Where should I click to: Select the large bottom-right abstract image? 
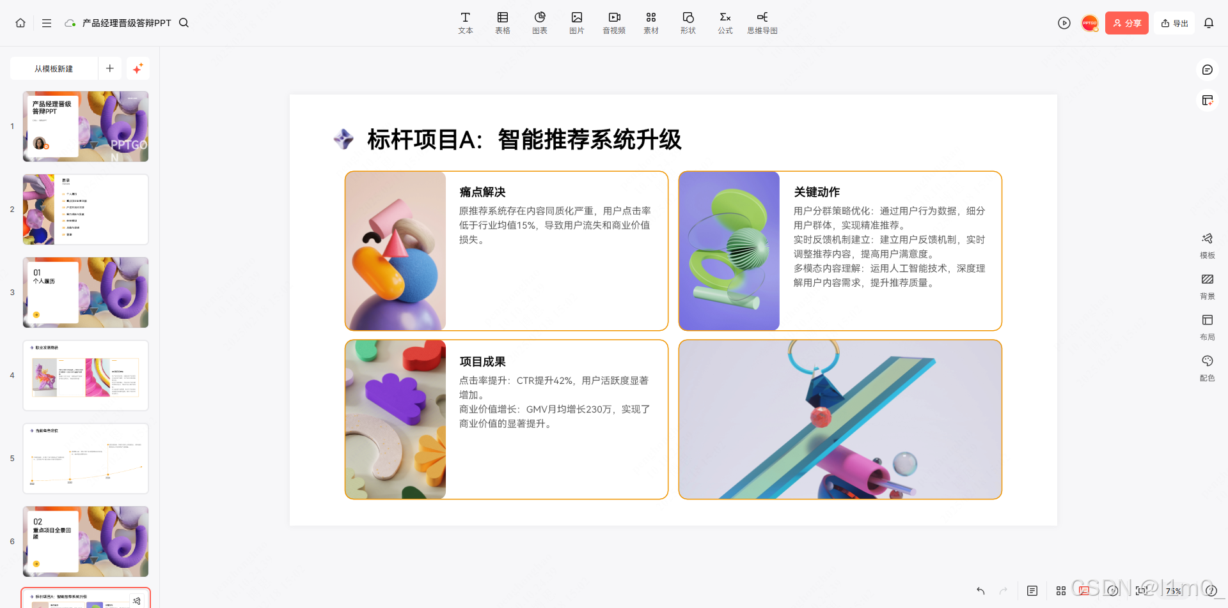[840, 420]
